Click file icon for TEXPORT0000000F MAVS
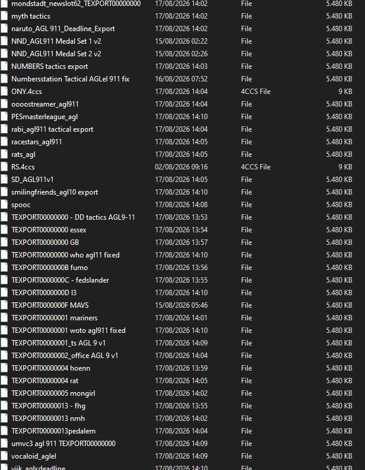Image resolution: width=365 pixels, height=470 pixels. pyautogui.click(x=4, y=305)
